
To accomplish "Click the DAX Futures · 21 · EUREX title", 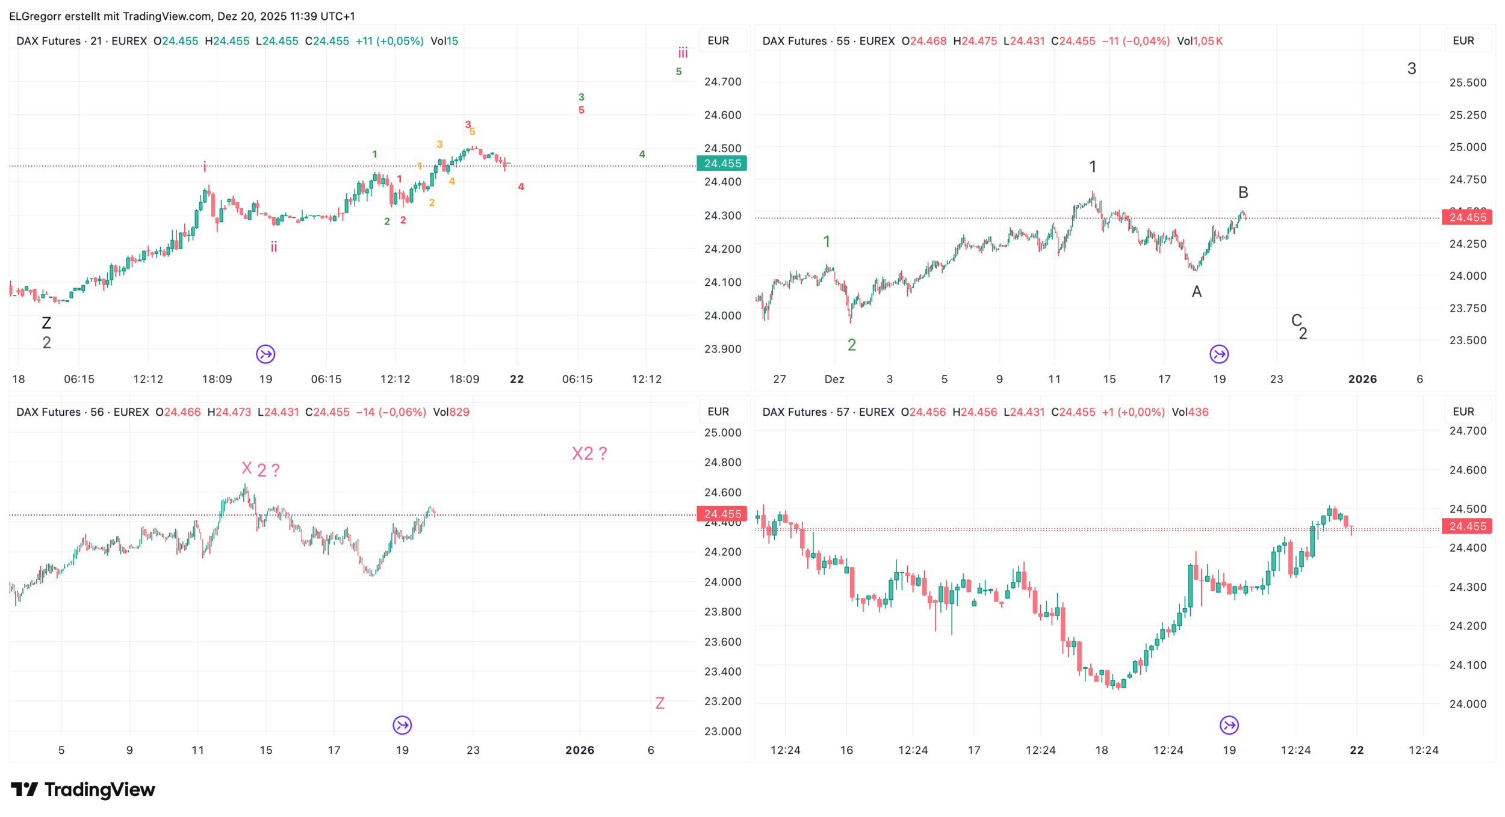I will coord(81,41).
